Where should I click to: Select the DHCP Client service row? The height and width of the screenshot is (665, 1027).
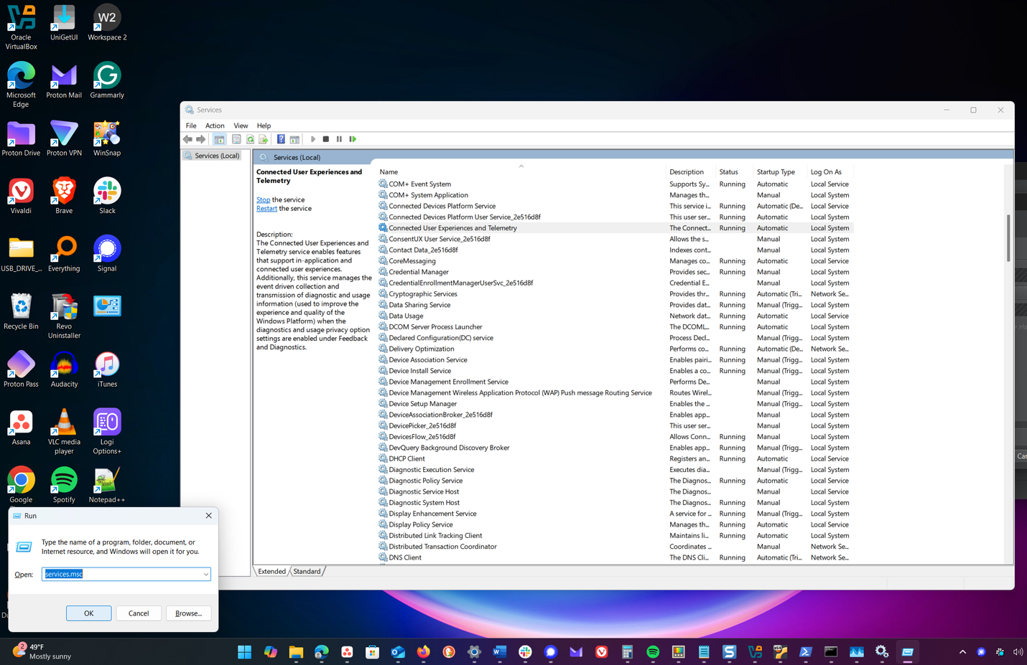406,459
